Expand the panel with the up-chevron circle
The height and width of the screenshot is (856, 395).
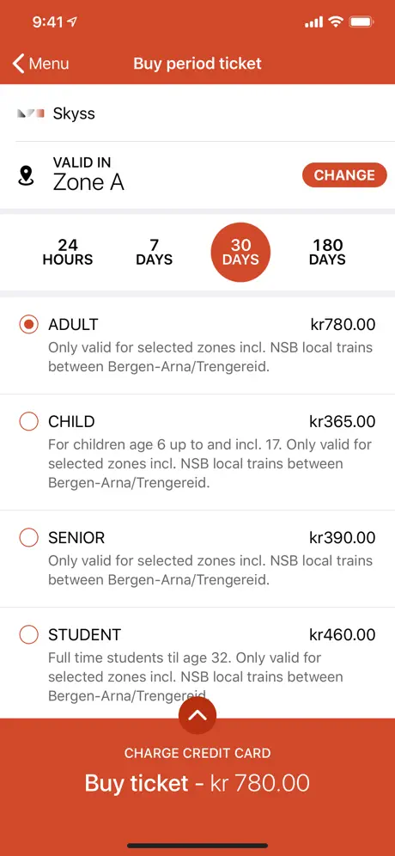pyautogui.click(x=197, y=715)
